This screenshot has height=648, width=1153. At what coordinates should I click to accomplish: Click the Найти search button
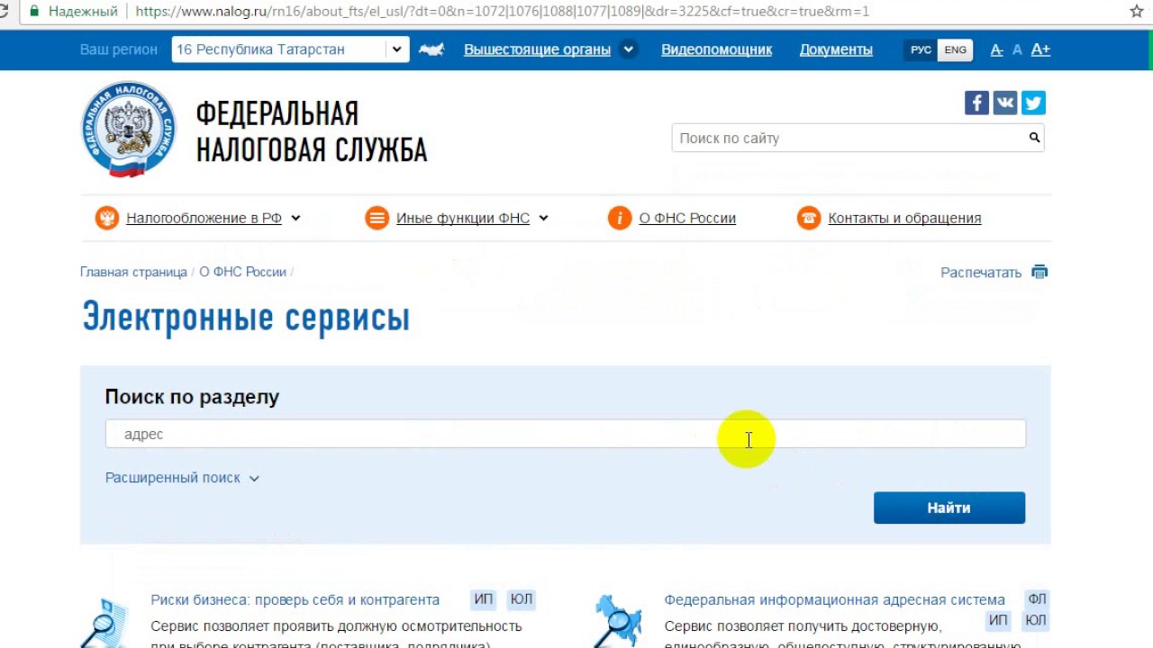(949, 508)
